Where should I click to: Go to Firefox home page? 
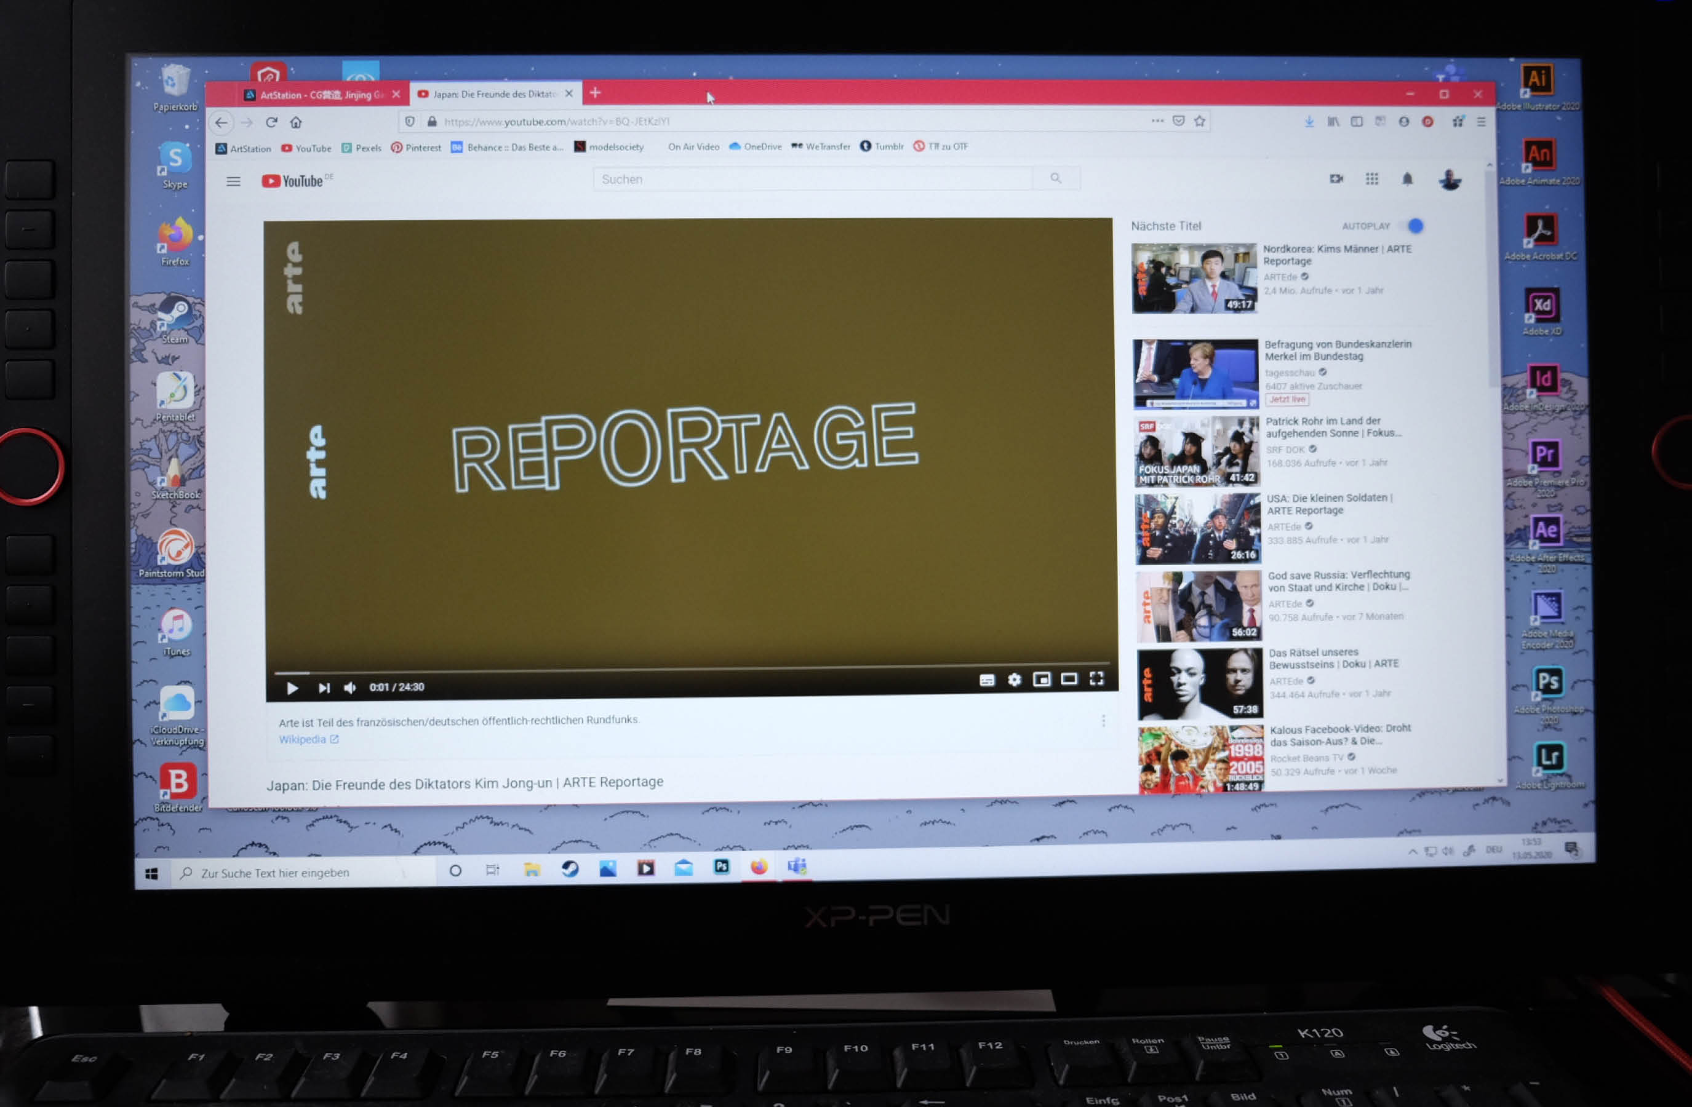point(296,122)
